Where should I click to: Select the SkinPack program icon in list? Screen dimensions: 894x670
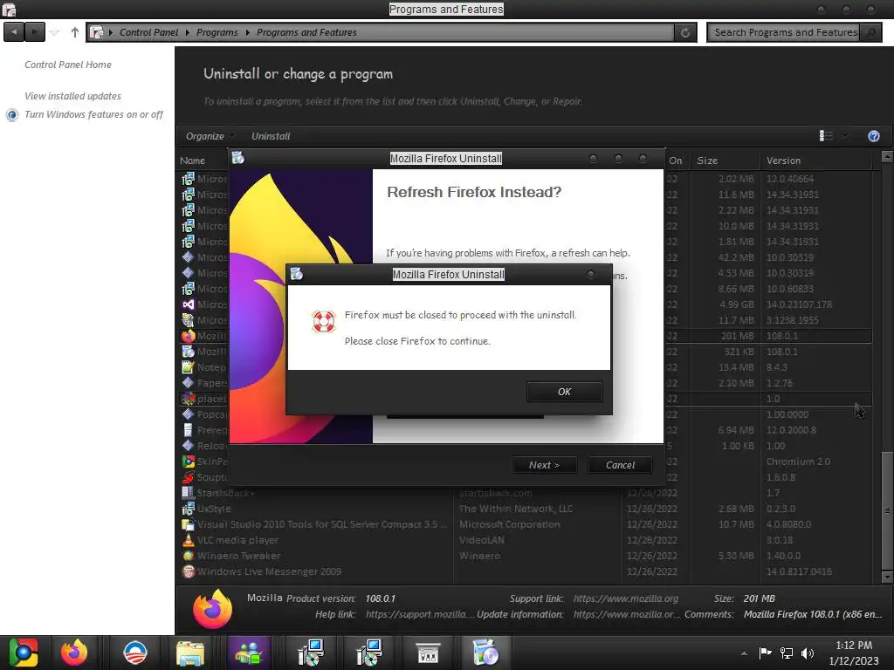189,461
